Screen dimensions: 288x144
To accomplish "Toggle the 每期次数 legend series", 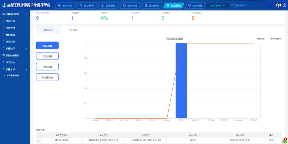I will [261, 39].
